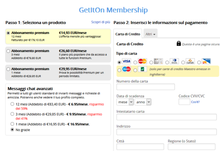Select the 3 mesi premium plan radio

coord(8,51)
